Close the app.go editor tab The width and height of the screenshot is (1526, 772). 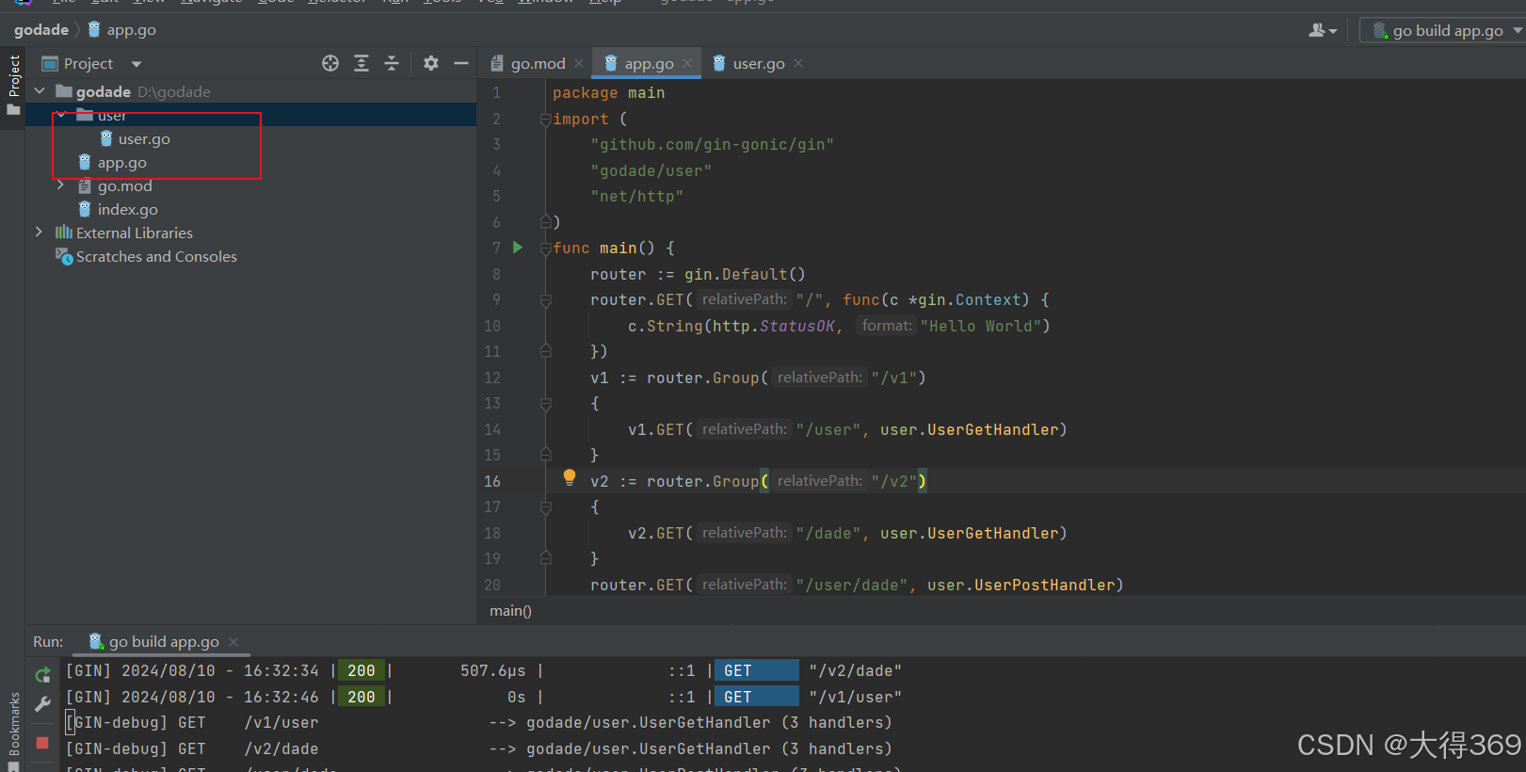[687, 63]
